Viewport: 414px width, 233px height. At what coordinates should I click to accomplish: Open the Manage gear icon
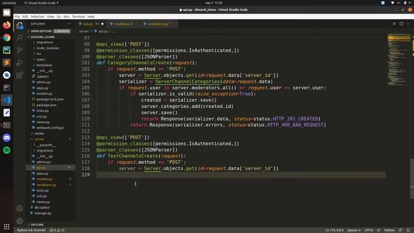[x=19, y=221]
